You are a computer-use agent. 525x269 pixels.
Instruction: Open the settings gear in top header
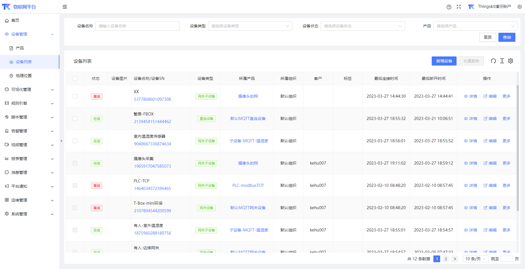pos(520,7)
